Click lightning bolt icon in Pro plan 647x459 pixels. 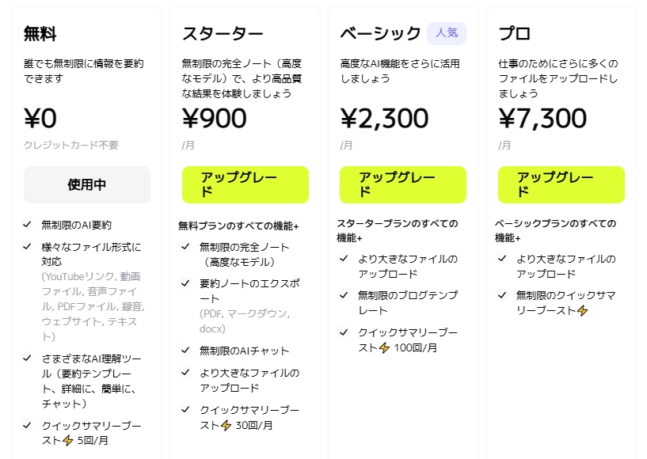[582, 311]
